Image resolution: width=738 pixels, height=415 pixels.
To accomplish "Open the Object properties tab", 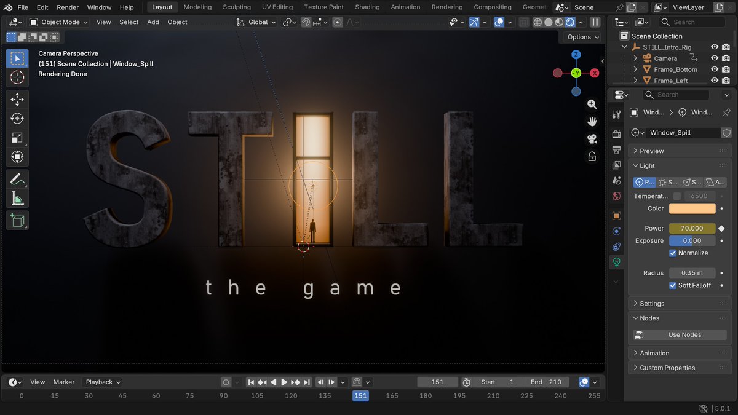I will tap(616, 216).
